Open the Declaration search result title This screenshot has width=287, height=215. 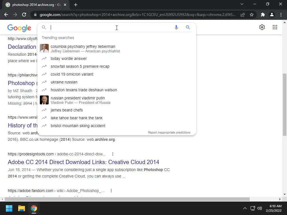coord(22,47)
